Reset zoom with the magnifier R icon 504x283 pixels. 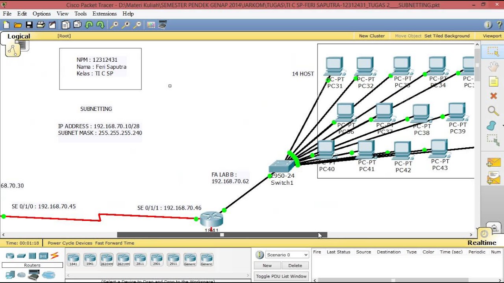(126, 25)
